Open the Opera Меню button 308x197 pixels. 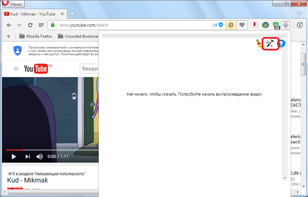(x=13, y=4)
